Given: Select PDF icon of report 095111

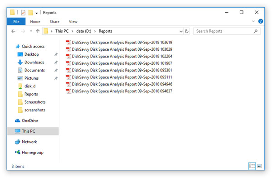Looking at the screenshot, I should pyautogui.click(x=68, y=77).
